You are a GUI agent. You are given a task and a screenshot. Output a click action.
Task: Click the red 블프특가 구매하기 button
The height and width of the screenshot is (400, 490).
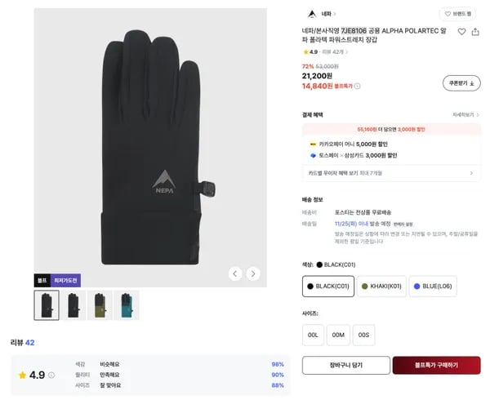(436, 365)
